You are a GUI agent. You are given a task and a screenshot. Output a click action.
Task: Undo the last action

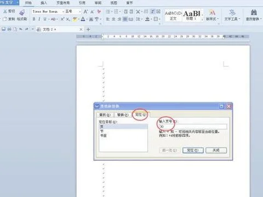[x=21, y=29]
